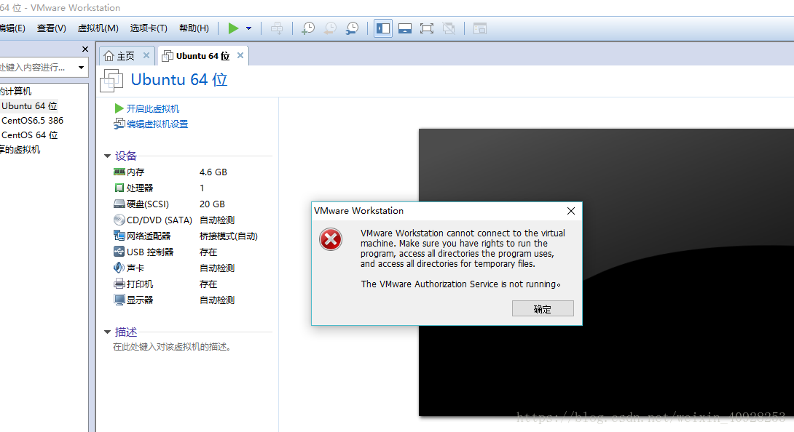794x432 pixels.
Task: Select Ubuntu 64 位 in library tree
Action: pos(29,105)
